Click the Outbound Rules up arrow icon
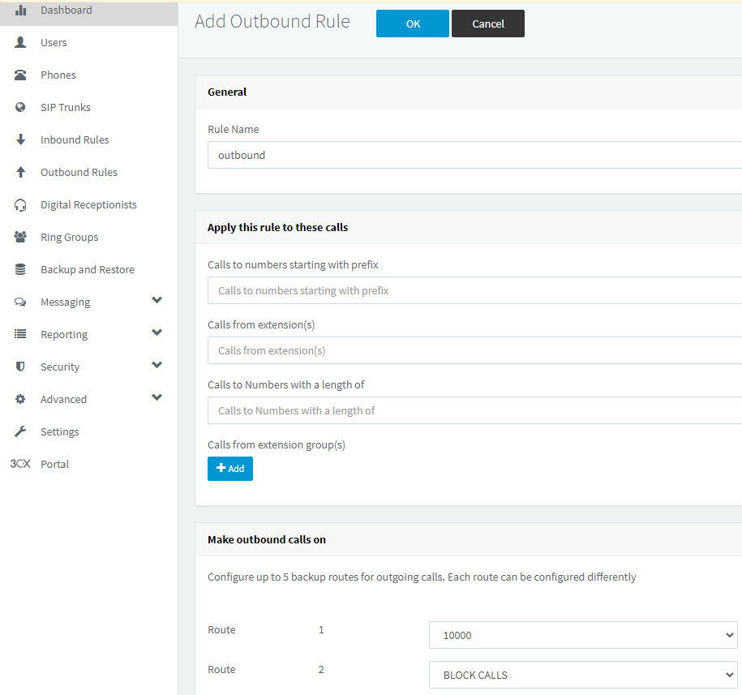The height and width of the screenshot is (695, 742). coord(20,172)
